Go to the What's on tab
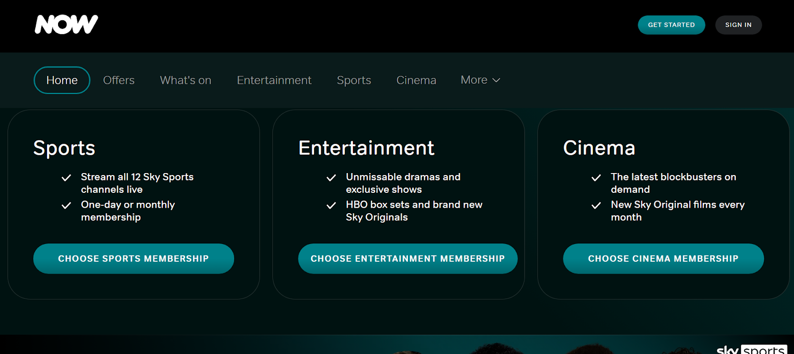 [186, 80]
